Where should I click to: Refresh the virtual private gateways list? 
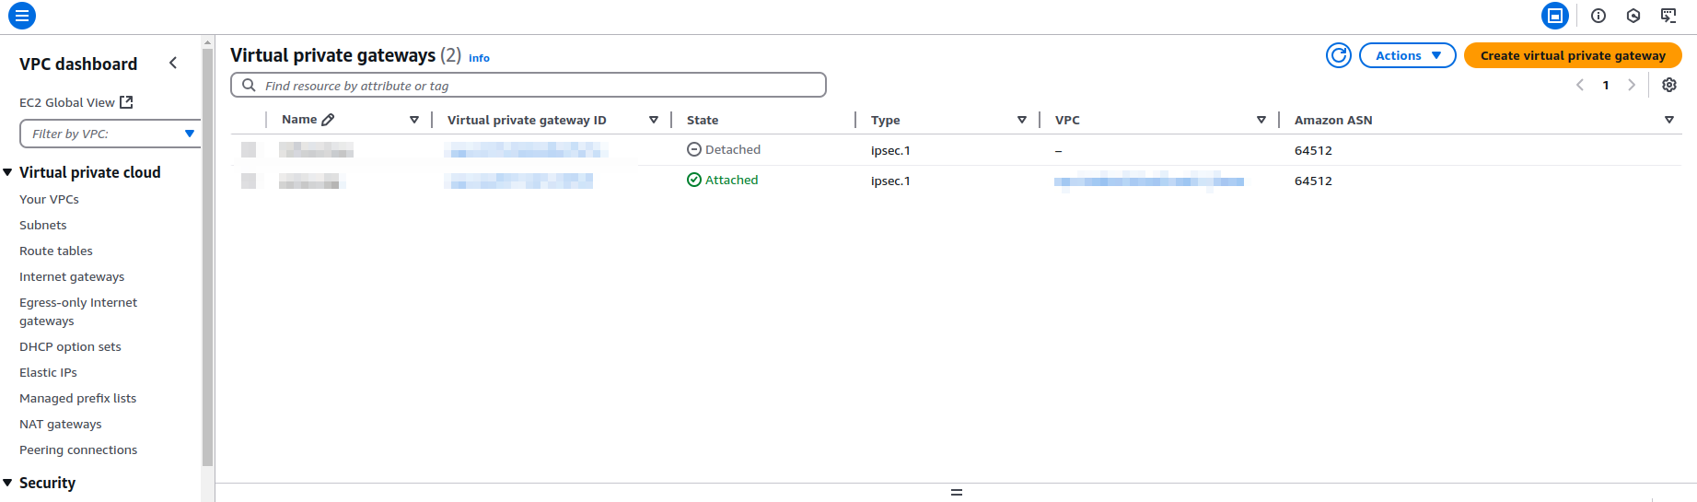(x=1339, y=55)
